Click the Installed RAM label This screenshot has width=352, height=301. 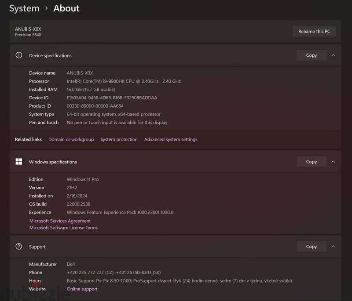(43, 90)
